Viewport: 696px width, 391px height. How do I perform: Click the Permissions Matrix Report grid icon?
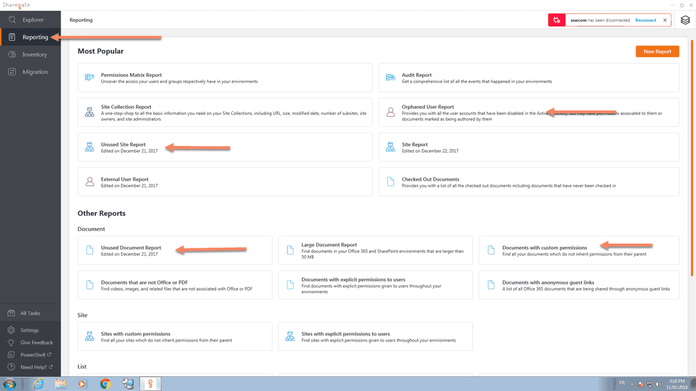[x=88, y=77]
